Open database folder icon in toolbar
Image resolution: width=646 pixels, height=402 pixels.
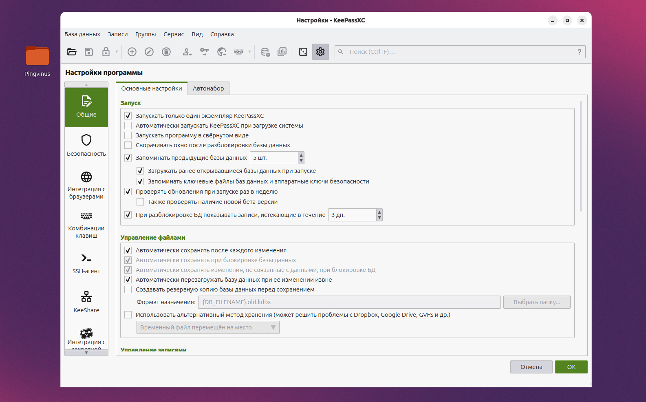[x=72, y=52]
